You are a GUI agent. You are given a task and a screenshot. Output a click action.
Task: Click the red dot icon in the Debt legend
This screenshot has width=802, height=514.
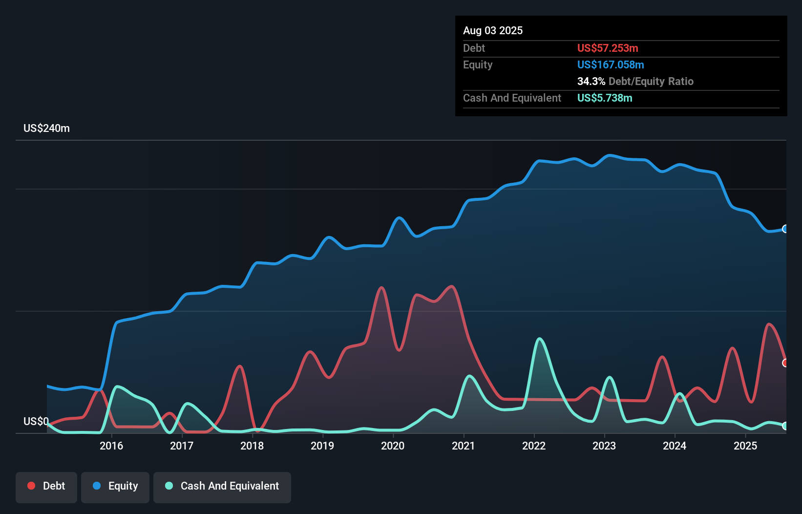tap(31, 485)
